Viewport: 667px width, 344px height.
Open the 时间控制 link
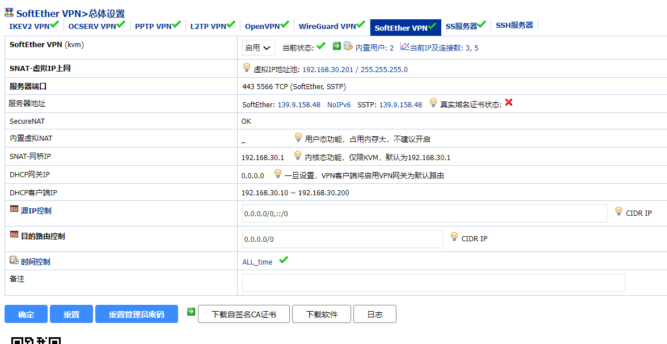pos(35,262)
